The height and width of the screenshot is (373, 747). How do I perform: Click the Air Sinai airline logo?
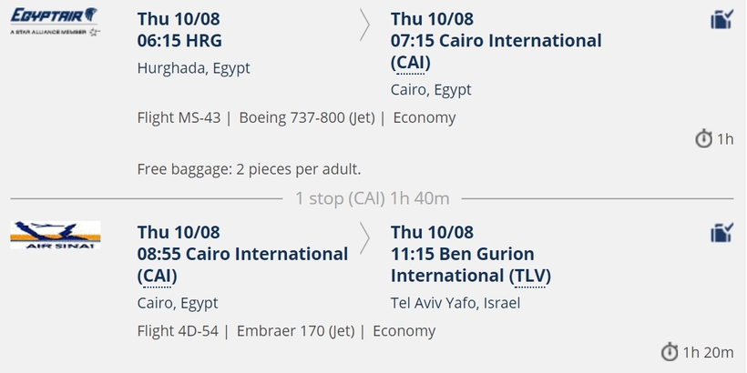point(56,235)
